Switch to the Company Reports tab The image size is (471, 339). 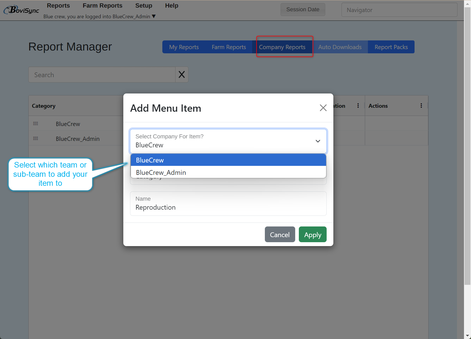(x=282, y=47)
